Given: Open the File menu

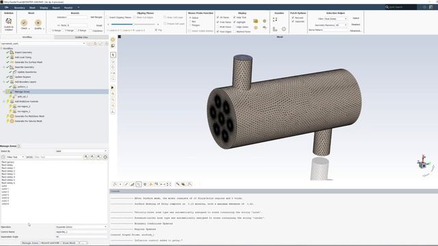Looking at the screenshot, I should click(6, 8).
